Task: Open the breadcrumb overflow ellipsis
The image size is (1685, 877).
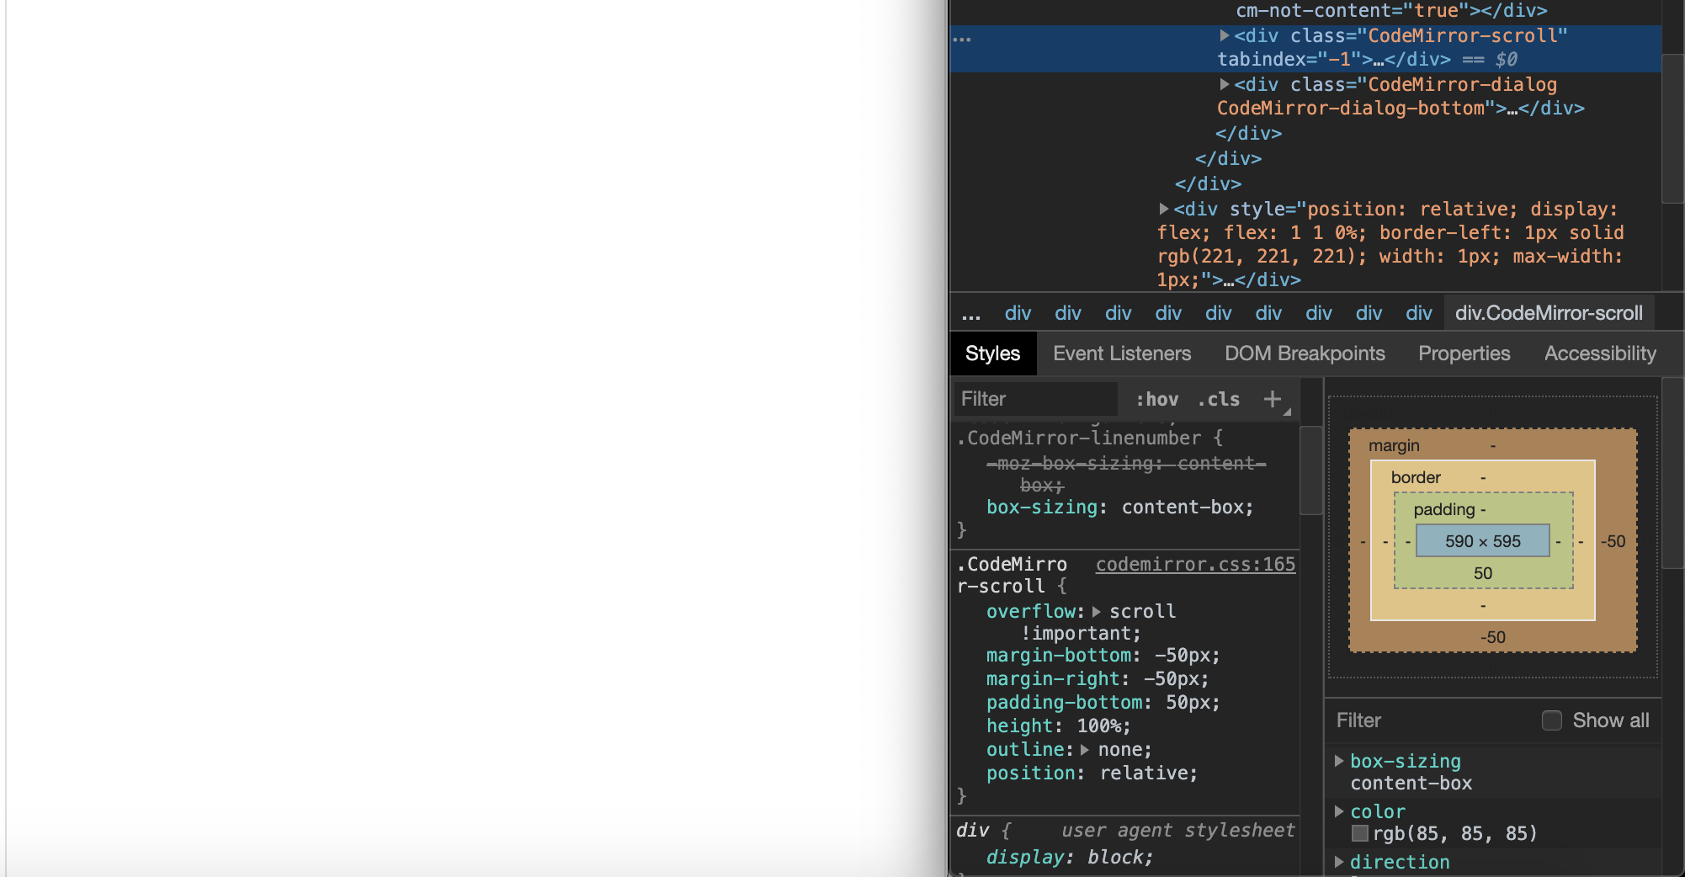Action: 970,313
